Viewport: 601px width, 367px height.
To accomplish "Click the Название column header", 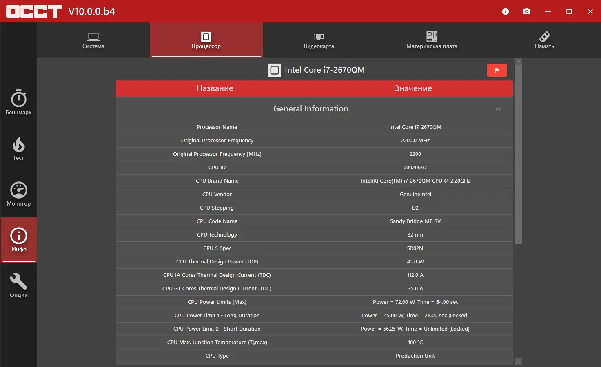I will [x=215, y=88].
